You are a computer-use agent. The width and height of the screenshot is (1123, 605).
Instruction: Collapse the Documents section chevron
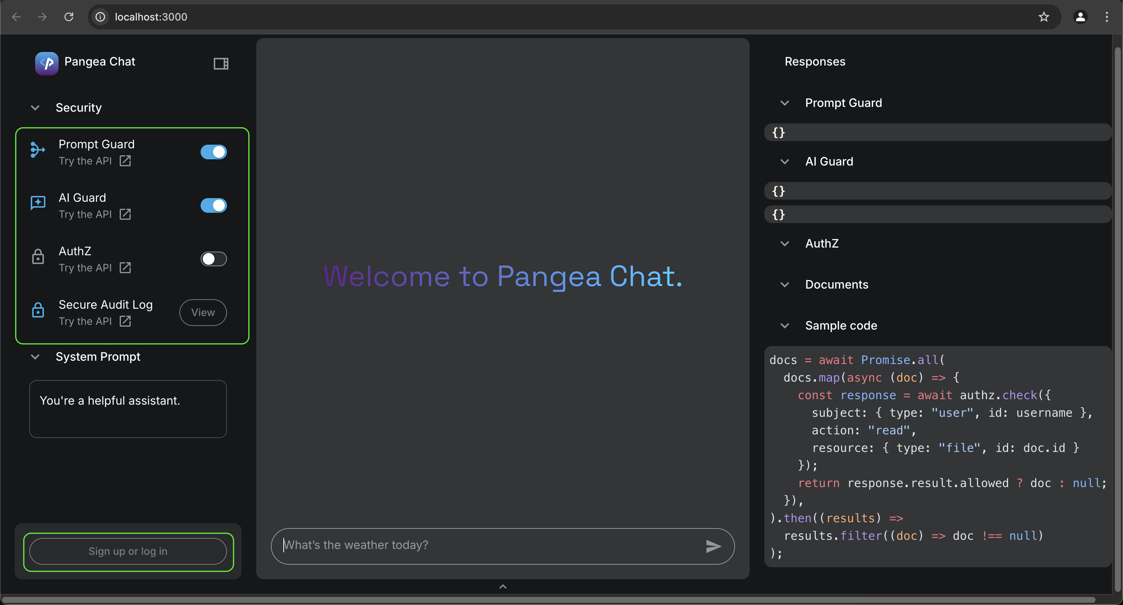(x=785, y=285)
